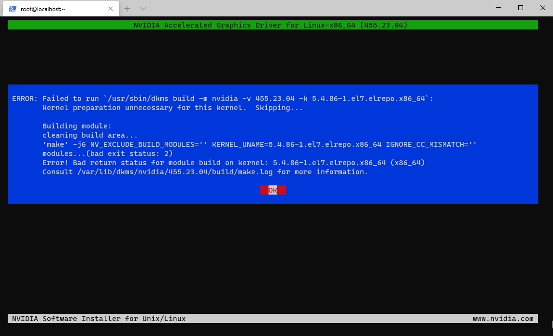Viewport: 553px width, 336px height.
Task: Close the terminal window
Action: 542,8
